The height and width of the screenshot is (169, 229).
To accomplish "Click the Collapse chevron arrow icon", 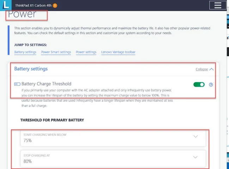I will coord(211,69).
